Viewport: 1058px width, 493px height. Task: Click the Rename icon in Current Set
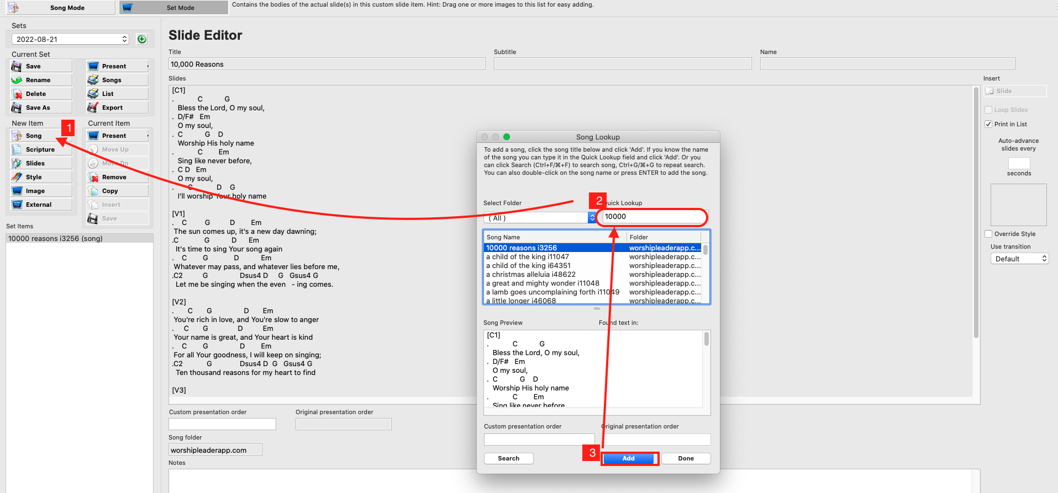[17, 80]
